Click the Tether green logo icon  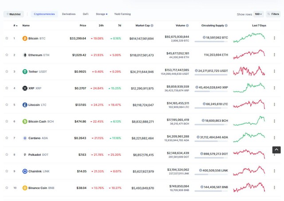click(25, 72)
